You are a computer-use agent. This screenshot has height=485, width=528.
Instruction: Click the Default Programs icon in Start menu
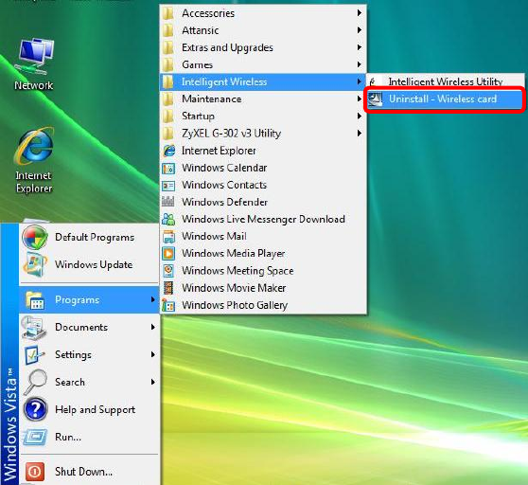[34, 237]
